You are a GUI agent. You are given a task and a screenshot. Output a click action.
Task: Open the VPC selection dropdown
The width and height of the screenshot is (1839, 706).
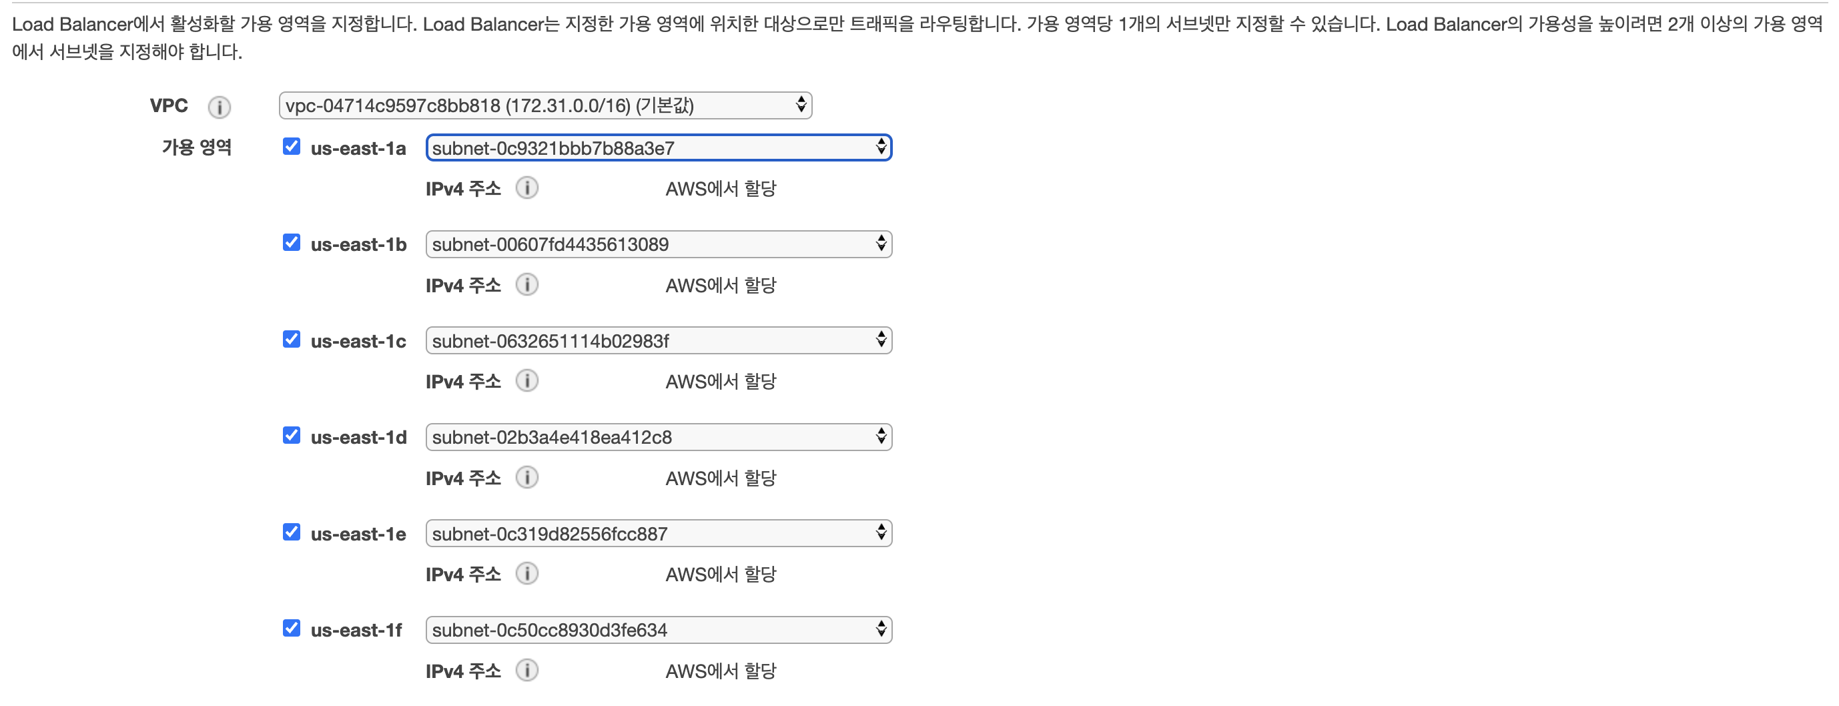point(545,105)
